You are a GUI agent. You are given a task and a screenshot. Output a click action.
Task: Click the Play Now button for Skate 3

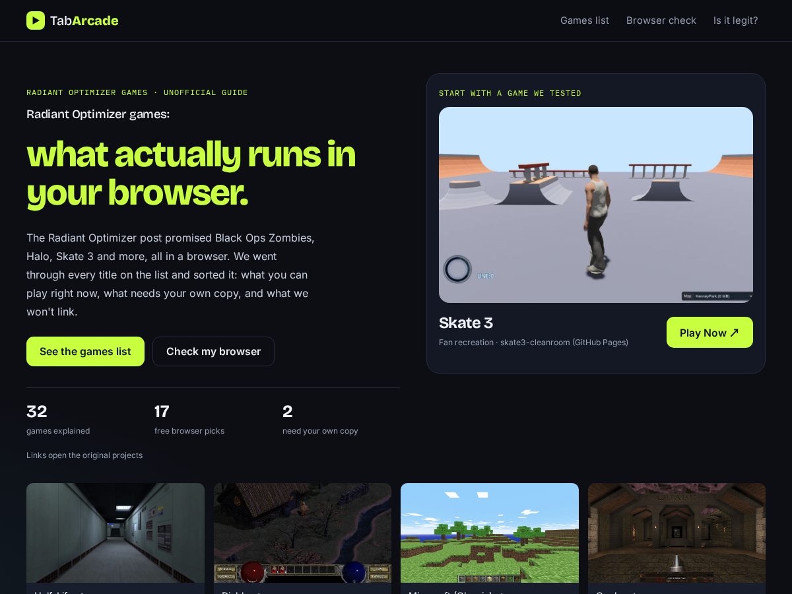coord(709,333)
